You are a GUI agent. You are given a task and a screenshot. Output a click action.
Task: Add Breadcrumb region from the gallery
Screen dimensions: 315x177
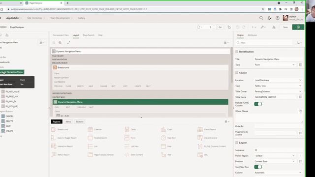(x=60, y=129)
